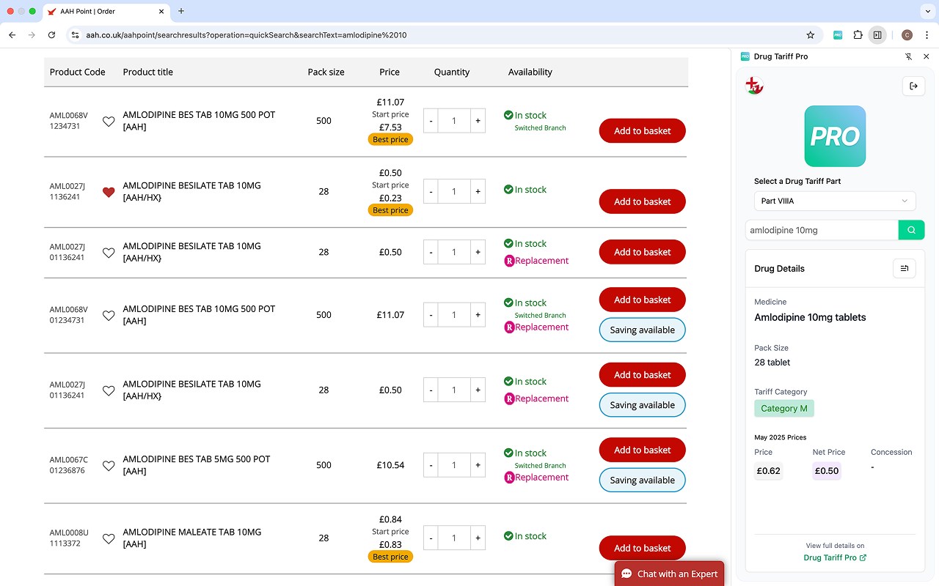Bookmark this page with the star icon
The height and width of the screenshot is (586, 939).
pyautogui.click(x=811, y=34)
